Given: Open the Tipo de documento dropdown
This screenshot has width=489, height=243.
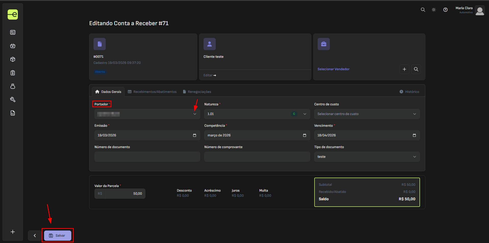Looking at the screenshot, I should coord(414,157).
